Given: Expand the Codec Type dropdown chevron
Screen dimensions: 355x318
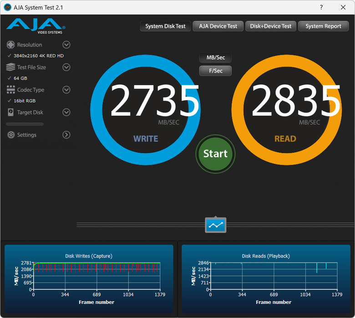Looking at the screenshot, I should tap(66, 90).
